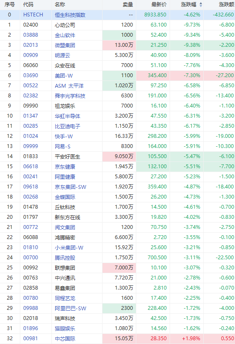Select stock name 中兴通讯
The image size is (235, 344).
click(x=65, y=278)
